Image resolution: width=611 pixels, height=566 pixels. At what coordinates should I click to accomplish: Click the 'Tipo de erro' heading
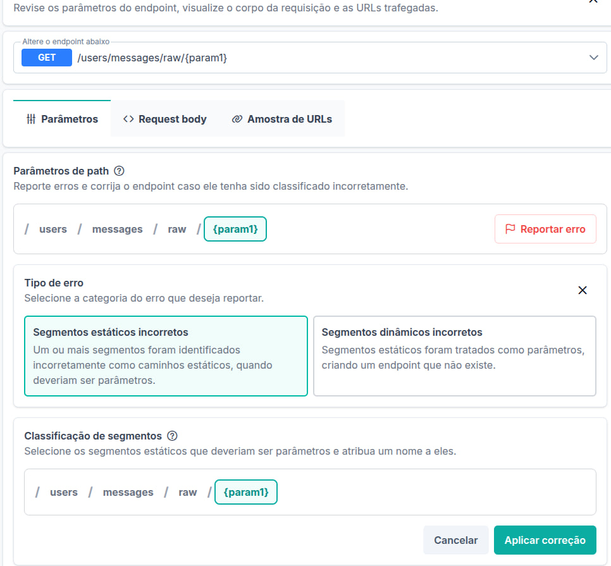pos(54,283)
